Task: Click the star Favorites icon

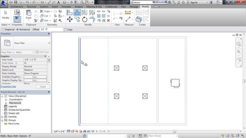Action: (x=183, y=2)
